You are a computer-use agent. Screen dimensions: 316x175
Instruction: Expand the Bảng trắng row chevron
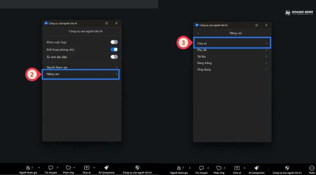[266, 63]
